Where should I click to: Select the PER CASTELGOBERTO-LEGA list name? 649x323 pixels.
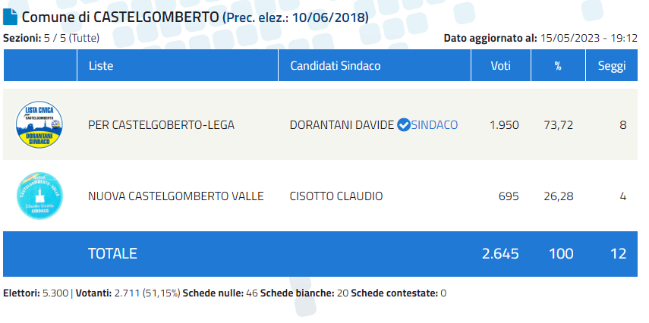coord(161,125)
